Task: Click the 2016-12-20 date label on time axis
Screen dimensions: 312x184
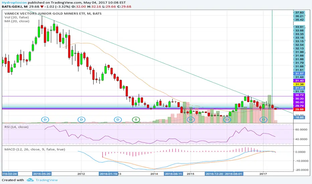Action: [x=214, y=174]
